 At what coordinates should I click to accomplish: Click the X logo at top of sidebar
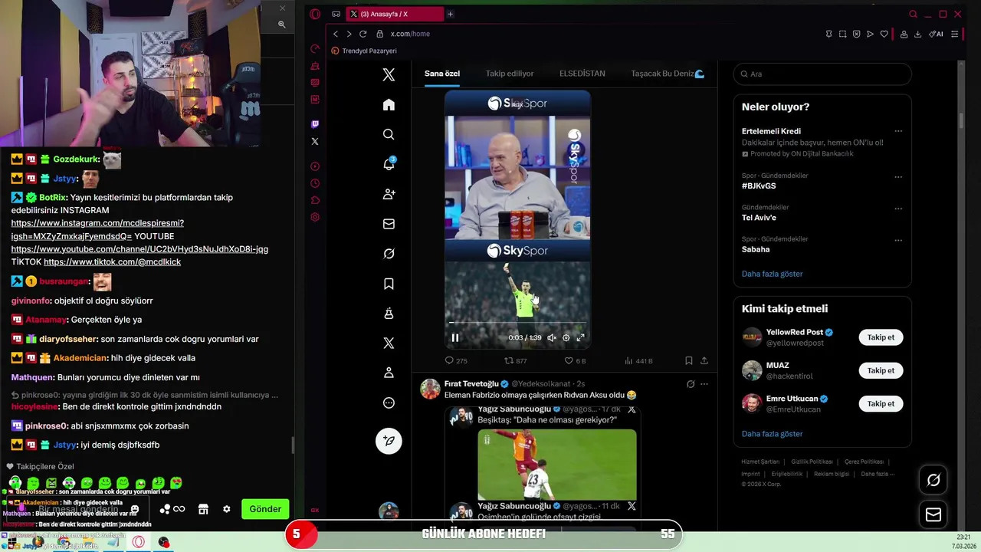(x=389, y=74)
